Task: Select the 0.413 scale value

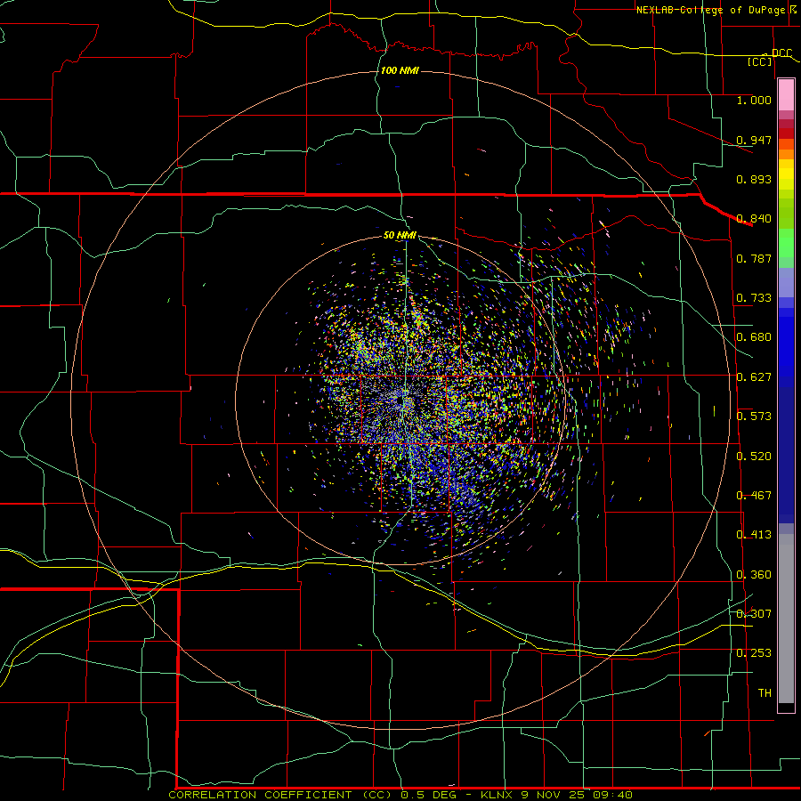Action: pyautogui.click(x=754, y=535)
